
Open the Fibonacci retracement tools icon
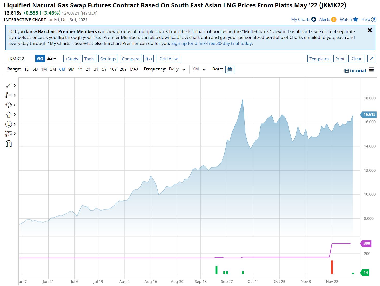[9, 95]
